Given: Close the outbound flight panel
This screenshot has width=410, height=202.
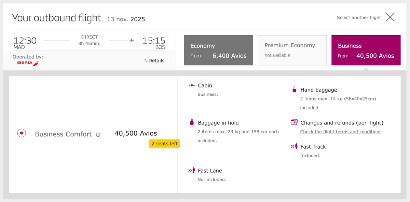Looking at the screenshot, I should pyautogui.click(x=390, y=17).
